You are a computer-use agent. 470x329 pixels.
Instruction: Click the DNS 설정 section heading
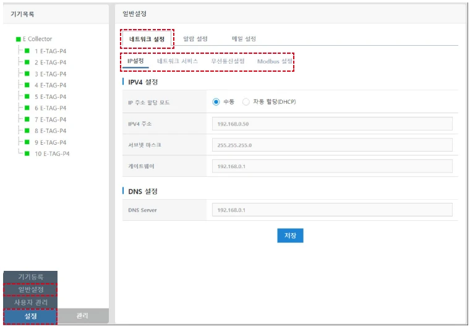(143, 192)
